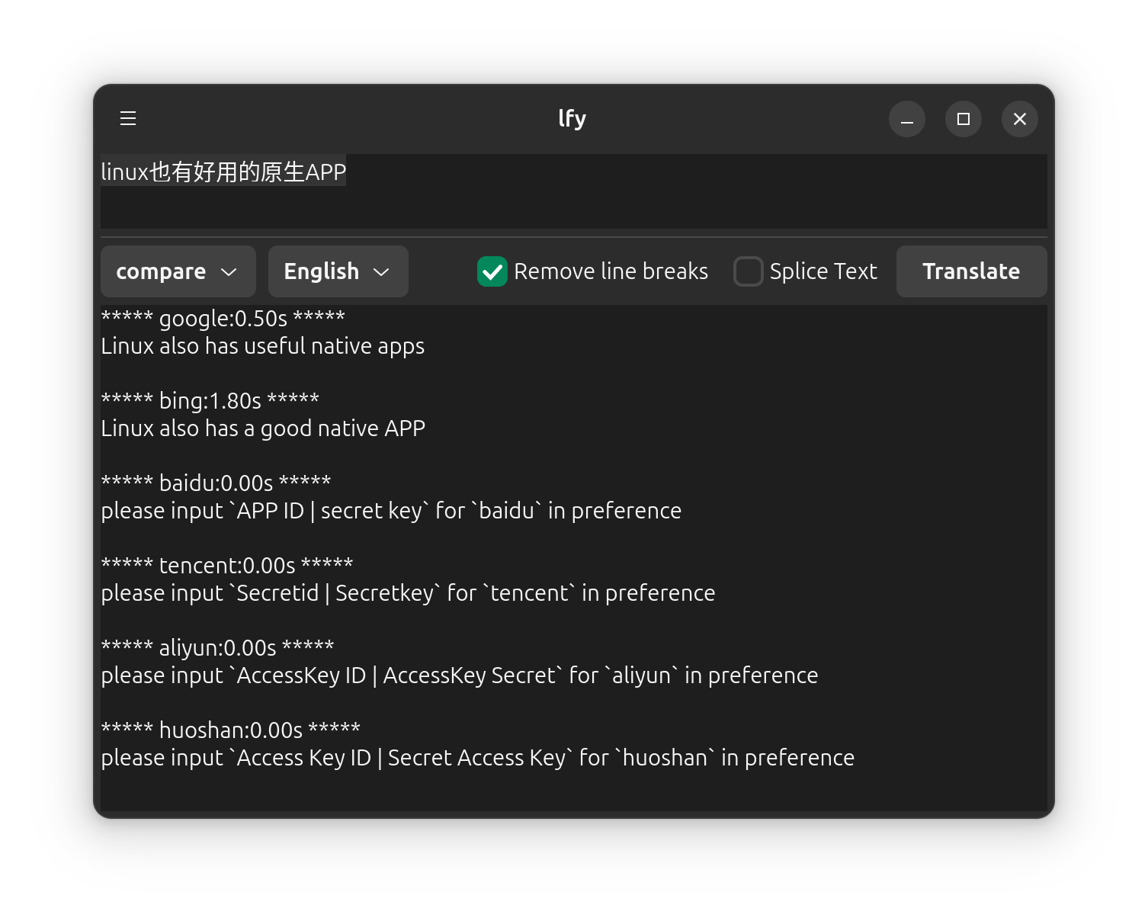Click the Translate button

pyautogui.click(x=971, y=271)
